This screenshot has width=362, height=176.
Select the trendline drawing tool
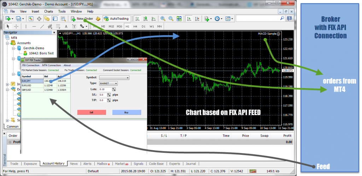(42, 26)
